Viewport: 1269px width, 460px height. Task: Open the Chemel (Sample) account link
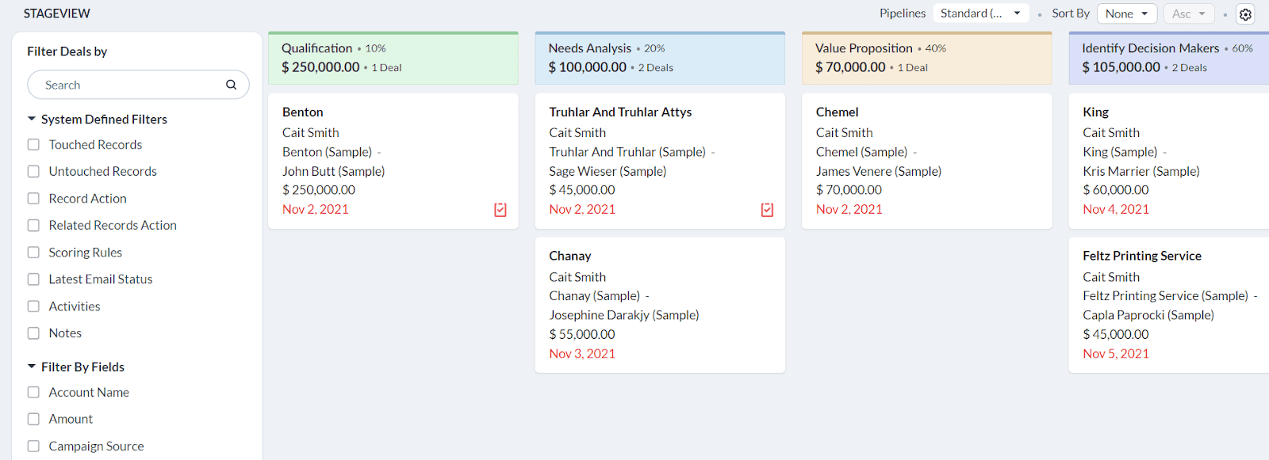coord(861,152)
